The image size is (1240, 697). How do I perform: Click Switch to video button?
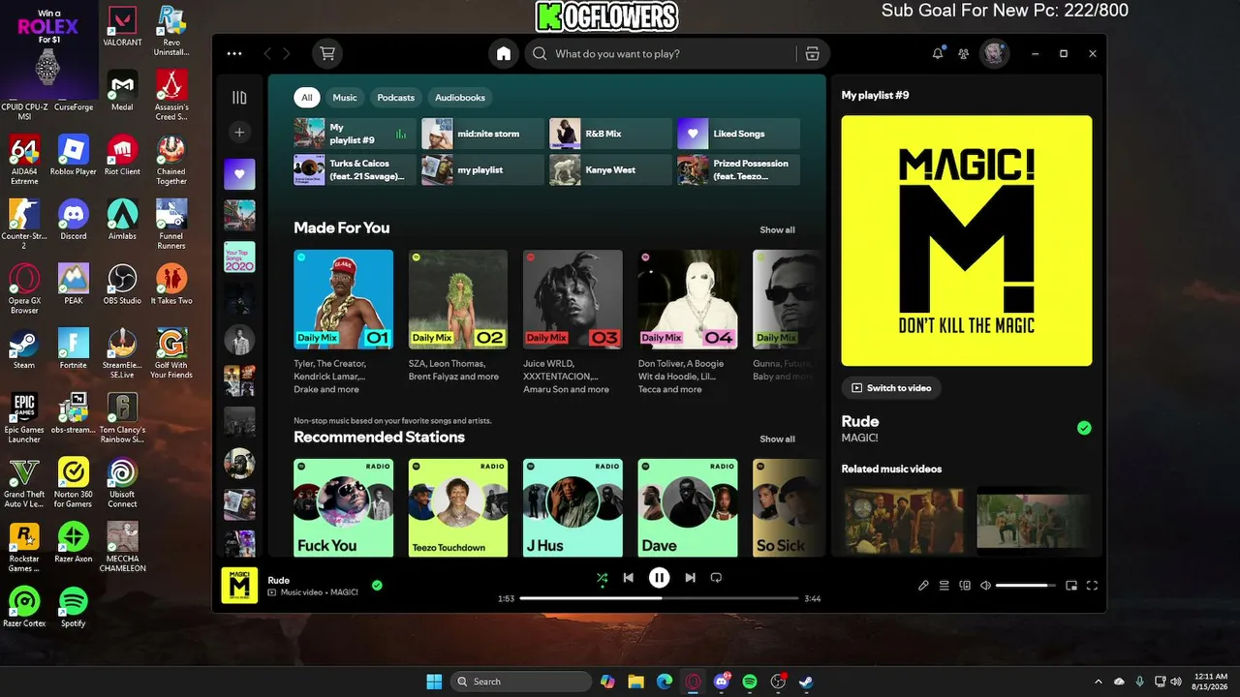(890, 388)
